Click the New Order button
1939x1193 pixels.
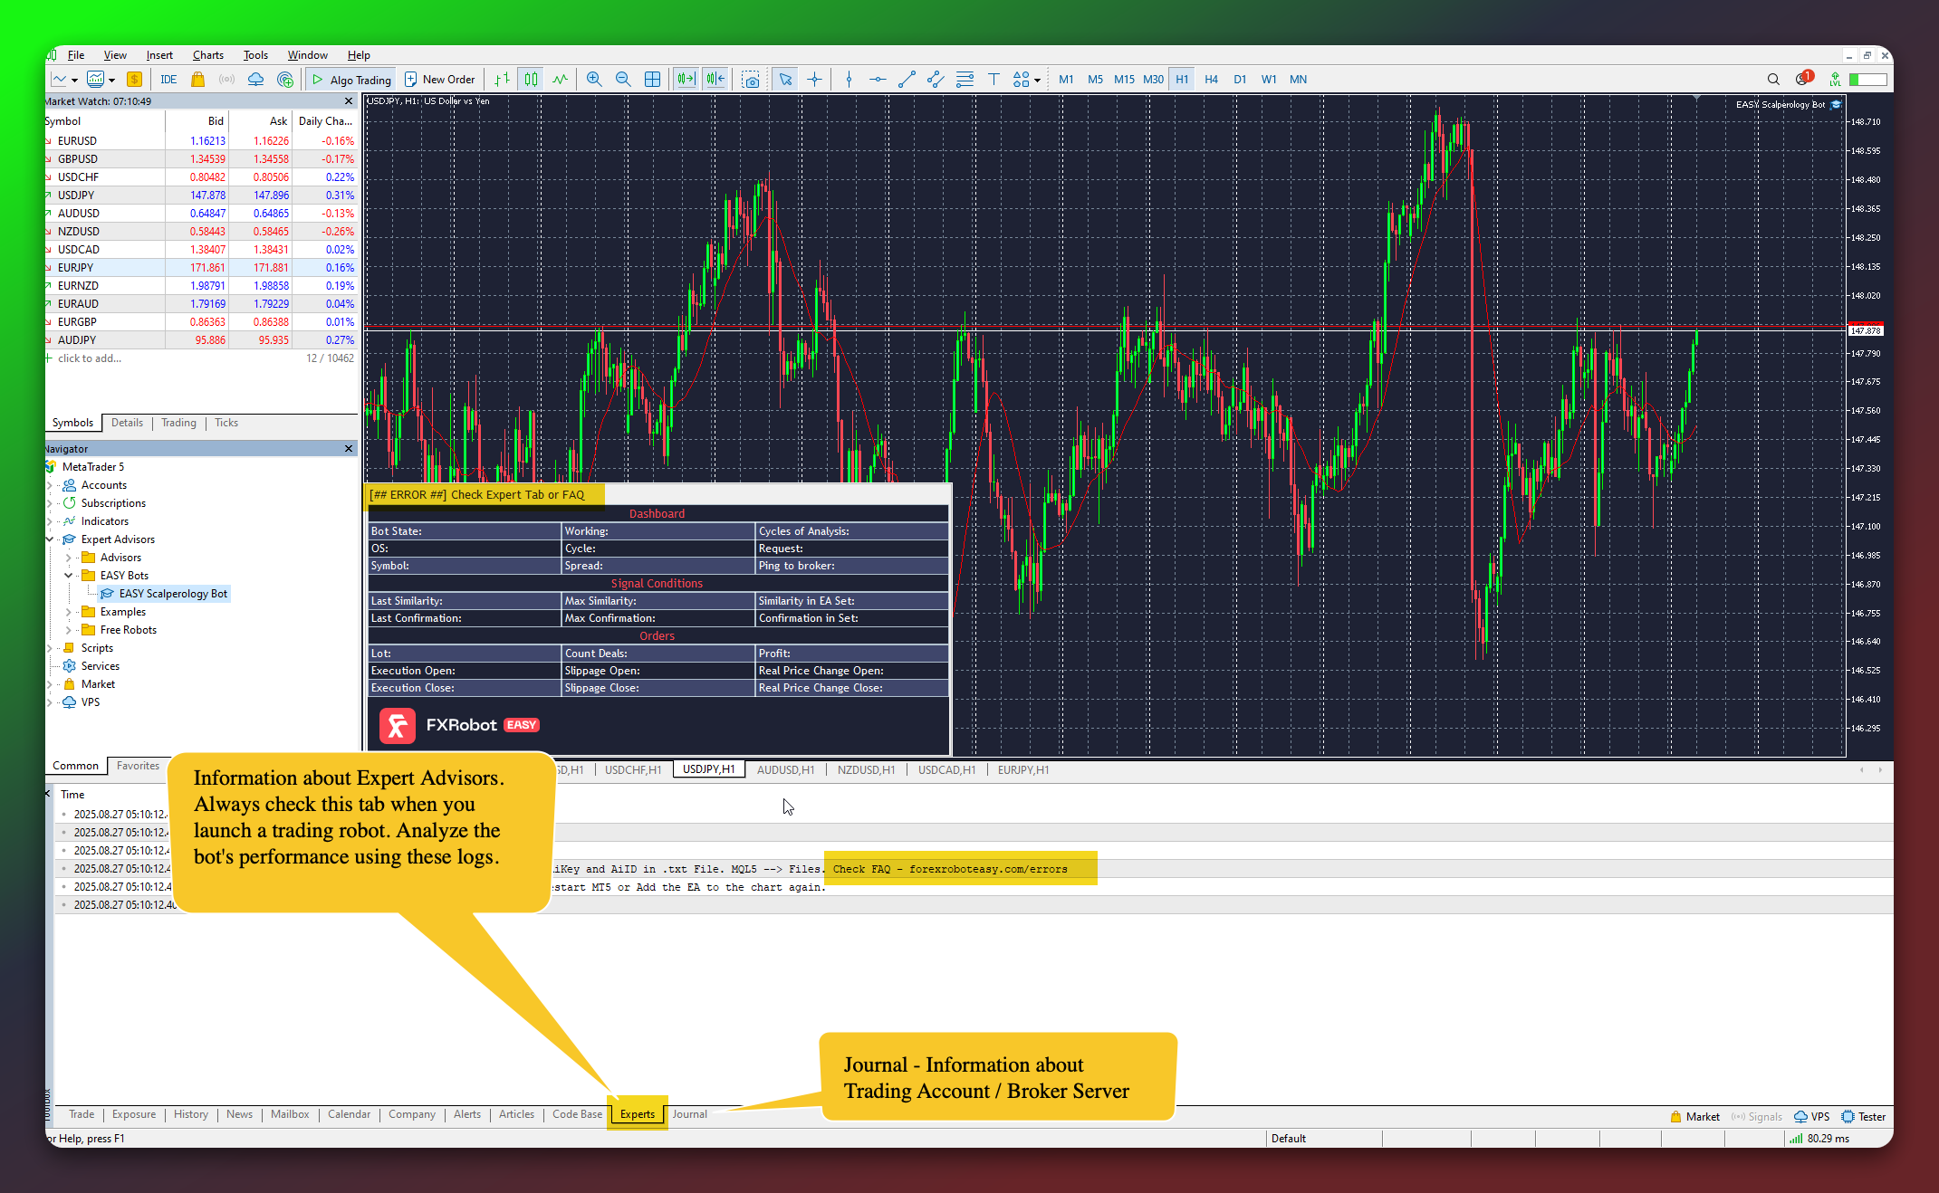(440, 80)
